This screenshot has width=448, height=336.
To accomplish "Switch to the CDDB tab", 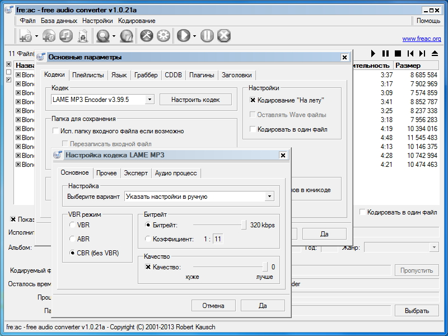I will tap(173, 75).
